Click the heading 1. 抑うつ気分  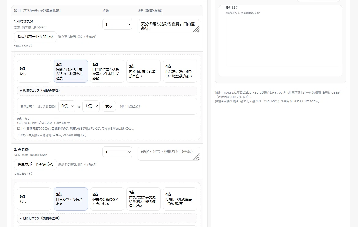24,21
